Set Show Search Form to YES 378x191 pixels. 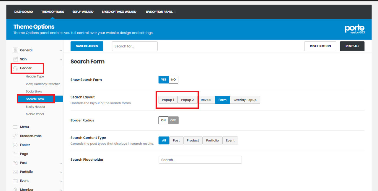click(x=164, y=80)
